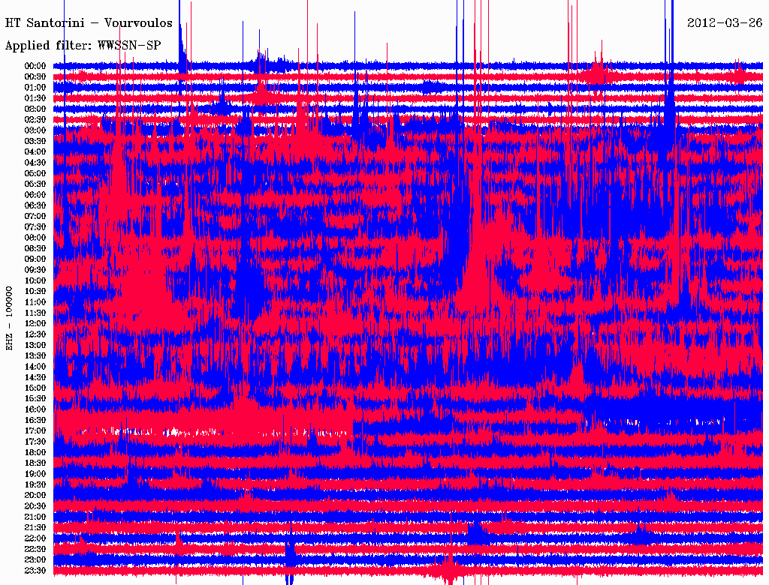Select the 02:00 time label
This screenshot has height=585, width=769.
click(x=35, y=109)
